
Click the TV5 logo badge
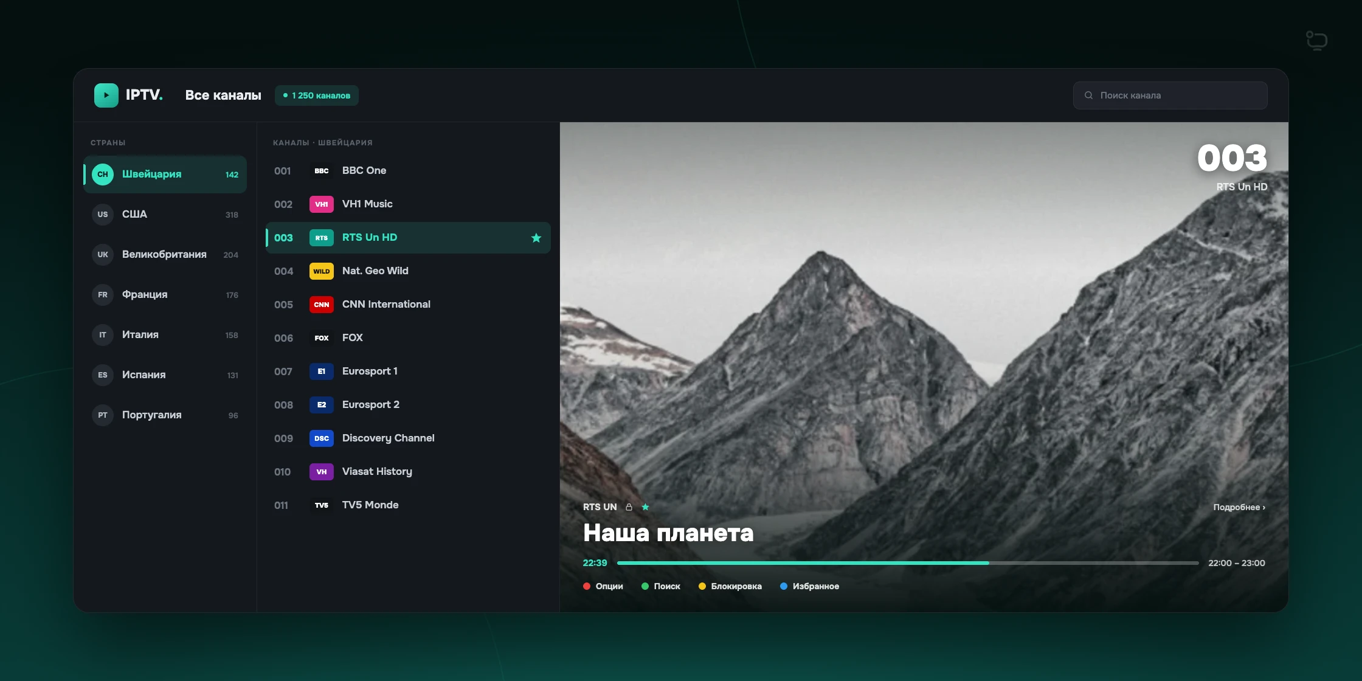pos(322,505)
